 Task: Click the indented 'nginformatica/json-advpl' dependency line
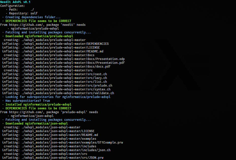click(30, 116)
